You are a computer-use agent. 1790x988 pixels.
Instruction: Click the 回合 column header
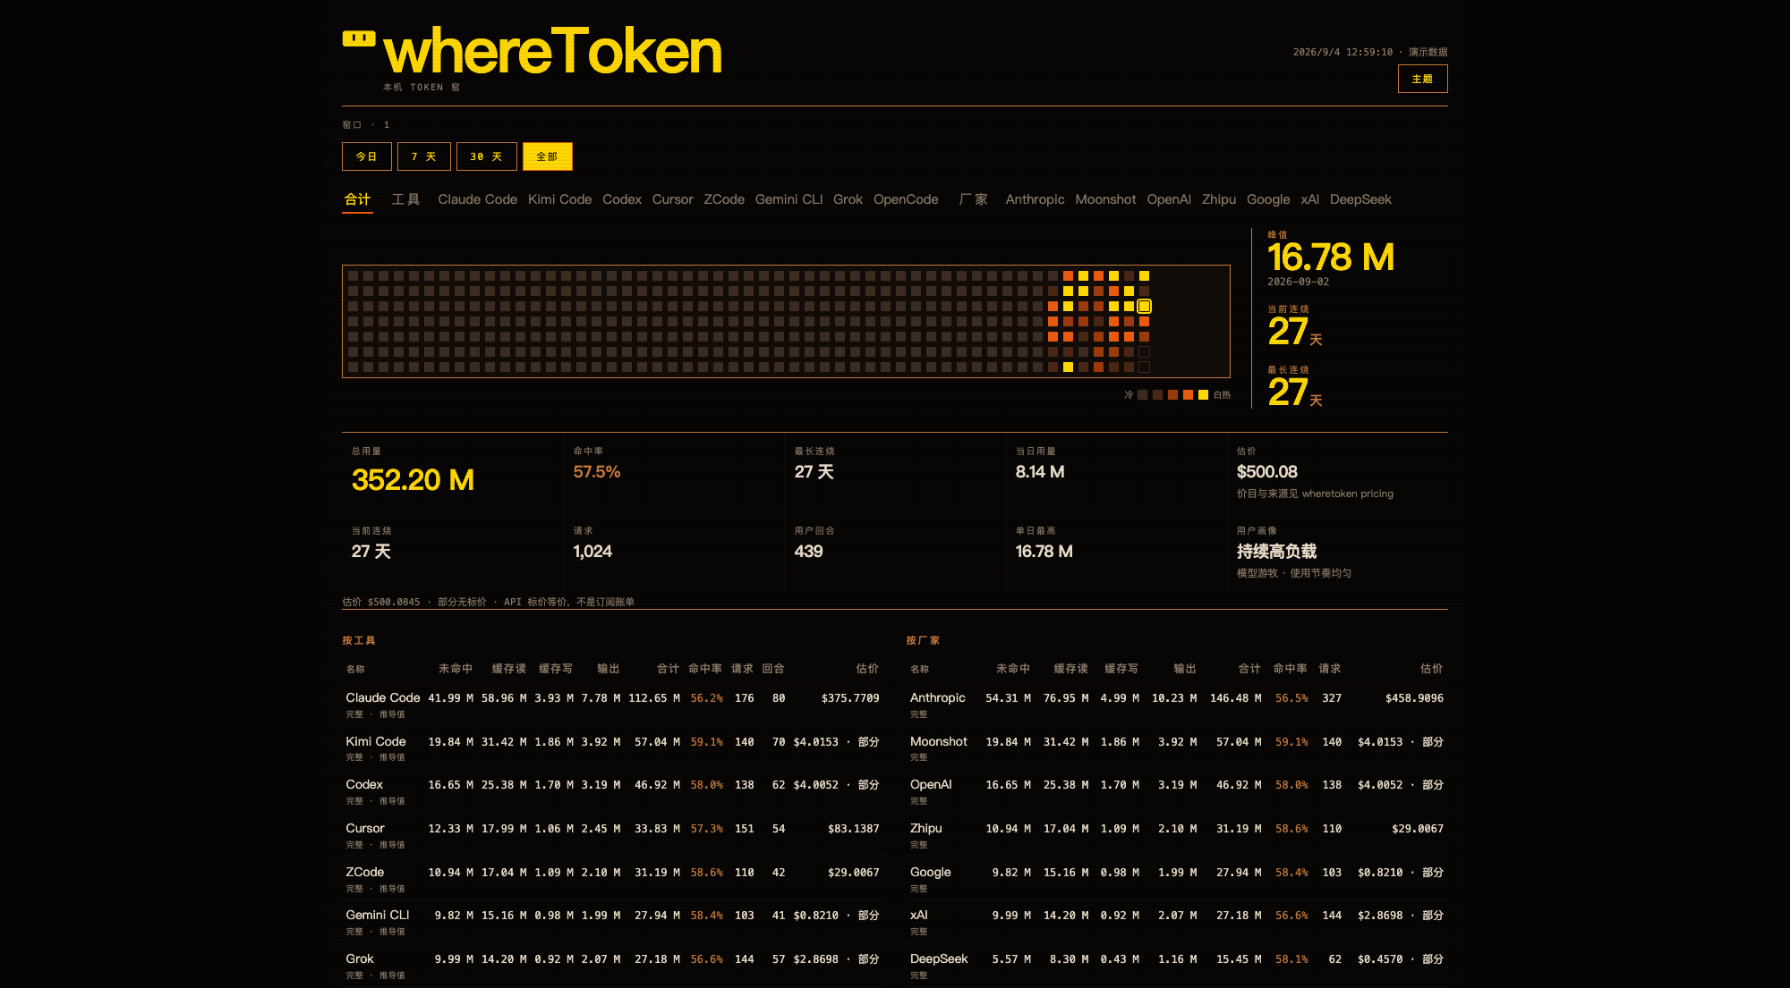(x=773, y=669)
